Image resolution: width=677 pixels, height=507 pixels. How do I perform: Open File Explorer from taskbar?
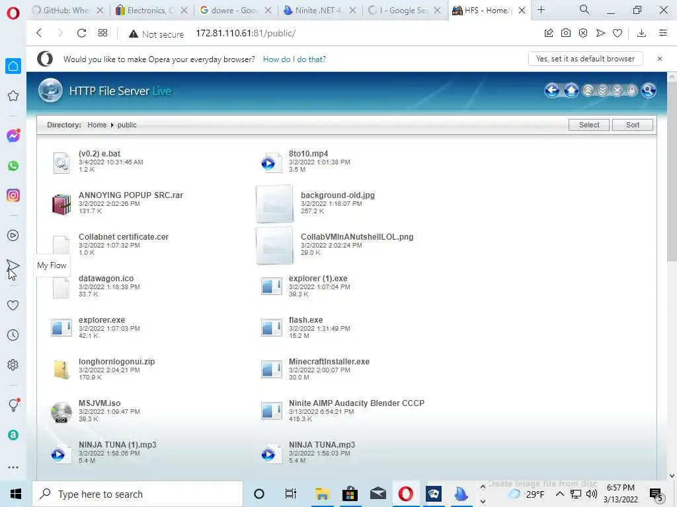322,494
